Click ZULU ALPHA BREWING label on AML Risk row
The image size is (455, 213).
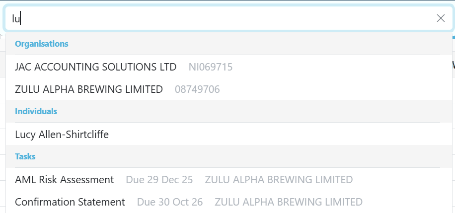[279, 180]
